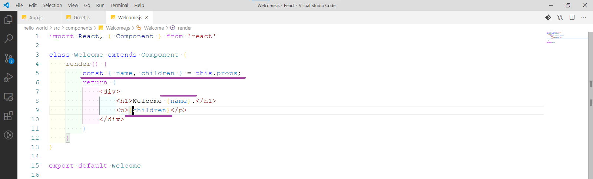Open More Actions ellipsis in editor toolbar

point(584,17)
